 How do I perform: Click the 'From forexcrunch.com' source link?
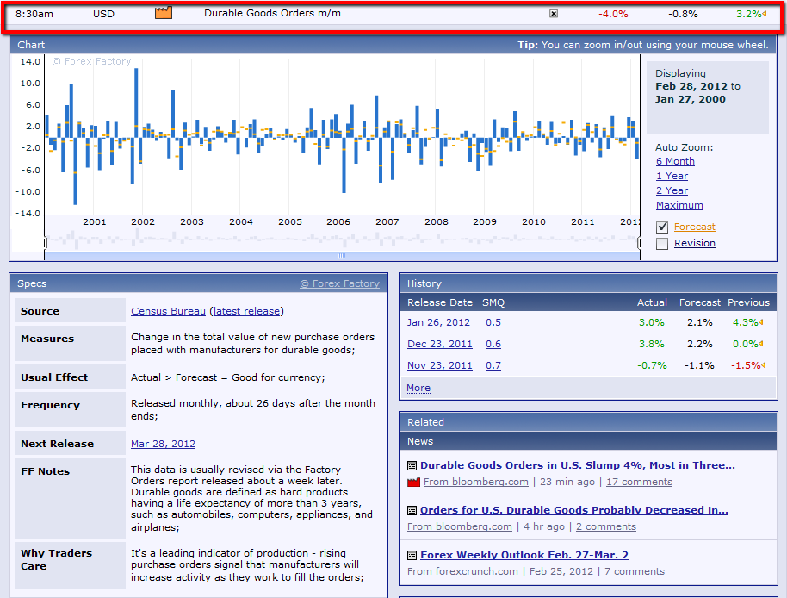pos(462,571)
